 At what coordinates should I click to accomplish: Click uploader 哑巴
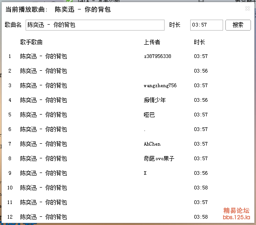(149, 115)
